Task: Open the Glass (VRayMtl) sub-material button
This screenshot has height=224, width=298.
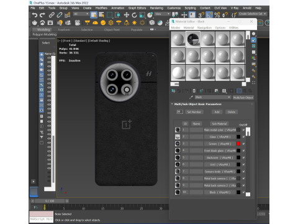Action: (220, 137)
